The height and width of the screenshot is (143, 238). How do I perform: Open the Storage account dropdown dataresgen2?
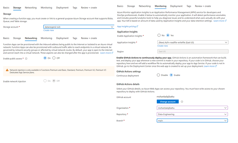coord(79,27)
